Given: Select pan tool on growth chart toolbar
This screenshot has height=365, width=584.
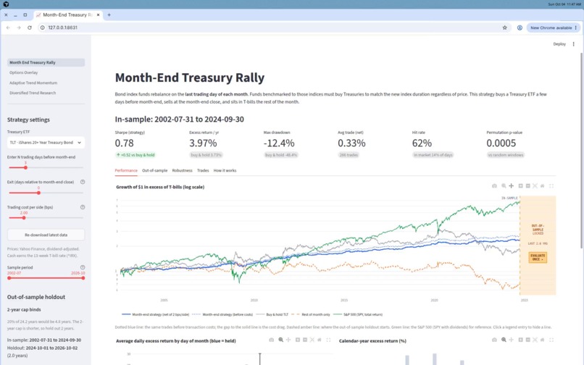Looking at the screenshot, I should (512, 186).
